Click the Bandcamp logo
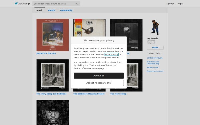Viewport: 200px width, 125px height. [x=22, y=4]
